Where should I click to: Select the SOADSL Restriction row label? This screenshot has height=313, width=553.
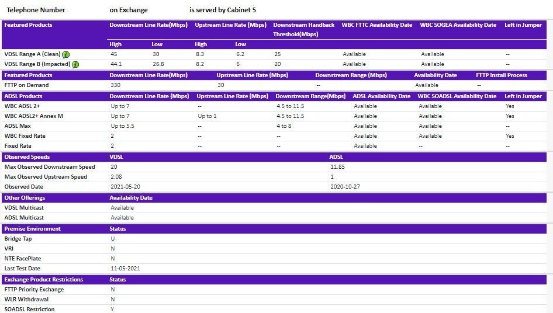29,309
